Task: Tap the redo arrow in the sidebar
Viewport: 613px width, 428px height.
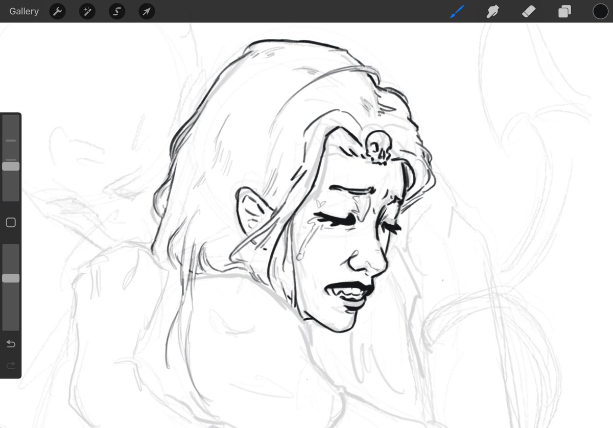Action: (x=10, y=365)
